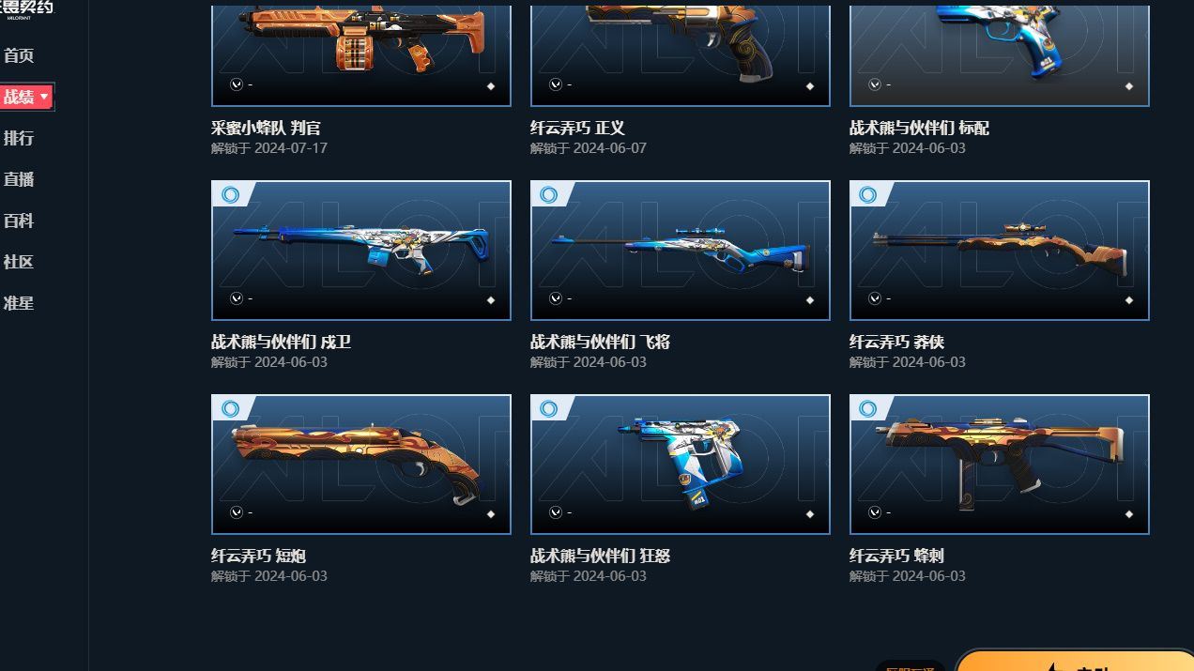Viewport: 1194px width, 671px height.
Task: Click the white diamond icon on 正义 card
Action: pyautogui.click(x=810, y=86)
